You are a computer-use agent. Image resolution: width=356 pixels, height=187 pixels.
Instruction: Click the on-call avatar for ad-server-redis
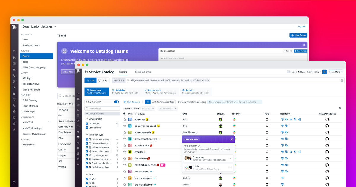[220, 132]
